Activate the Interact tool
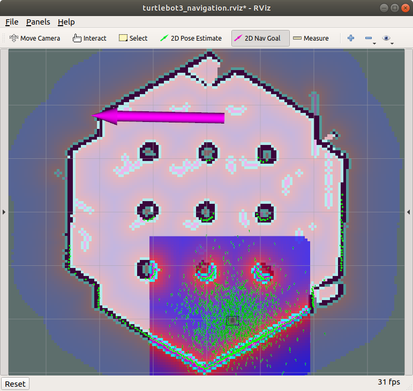This screenshot has width=413, height=391. point(89,38)
